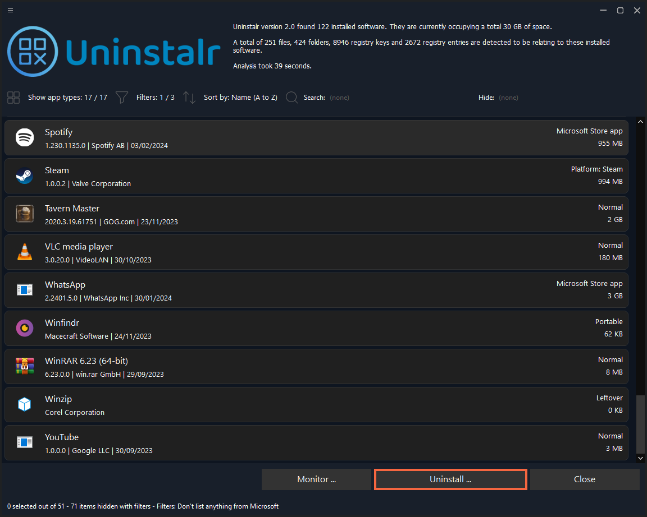Click the scrollbar down arrow

[640, 458]
